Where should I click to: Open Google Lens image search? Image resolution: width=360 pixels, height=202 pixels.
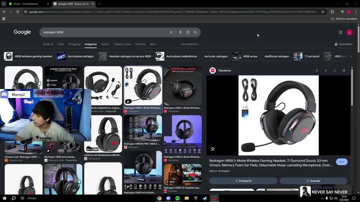coord(188,32)
